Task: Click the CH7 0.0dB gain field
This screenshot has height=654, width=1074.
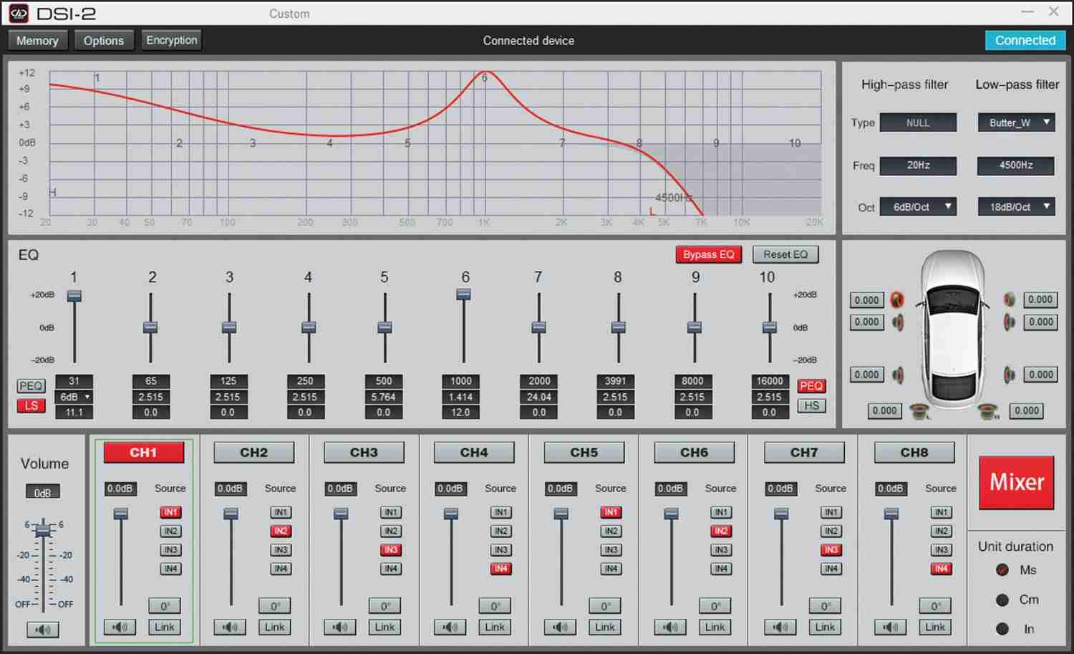Action: [x=780, y=489]
